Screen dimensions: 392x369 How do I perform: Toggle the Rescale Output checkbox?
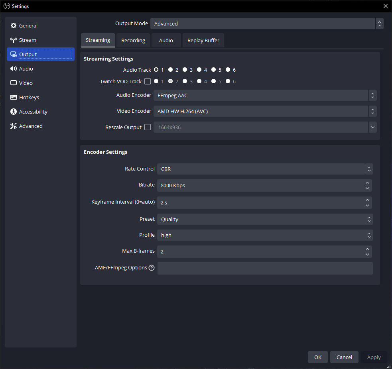click(148, 127)
